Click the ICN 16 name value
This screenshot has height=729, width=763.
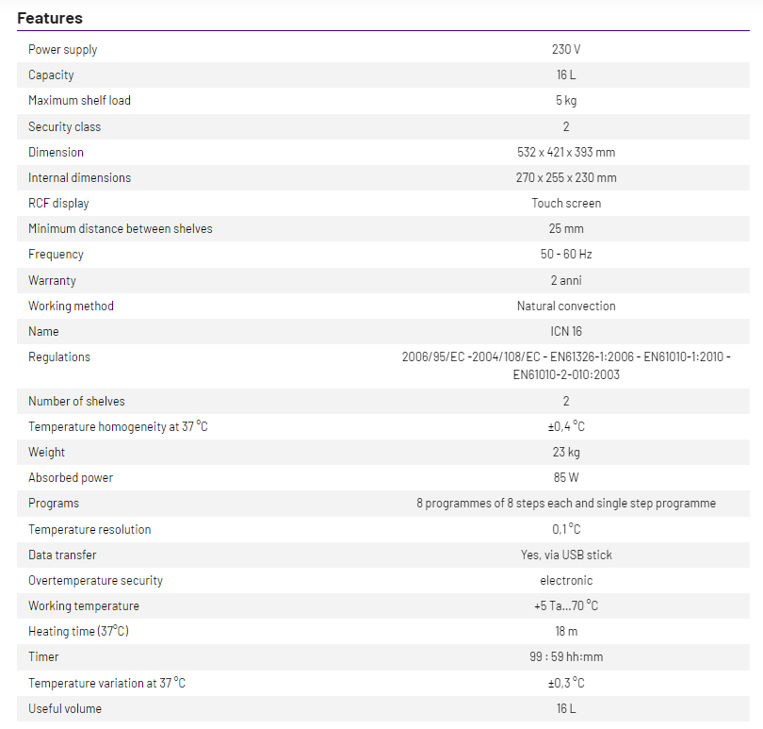[x=566, y=331]
